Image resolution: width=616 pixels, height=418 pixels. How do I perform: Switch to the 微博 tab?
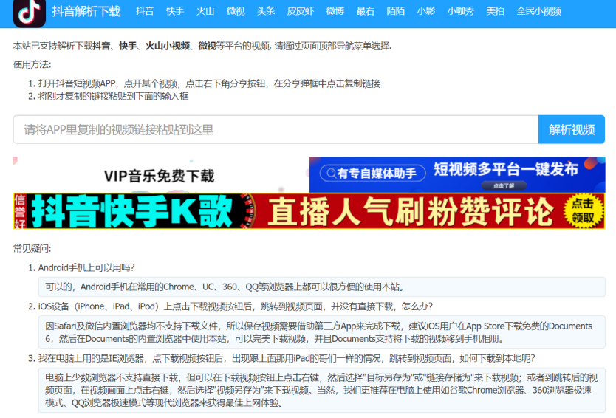click(335, 12)
